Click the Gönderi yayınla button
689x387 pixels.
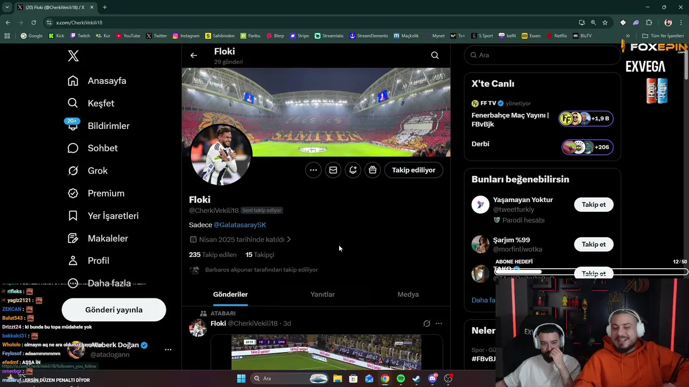[x=114, y=310]
